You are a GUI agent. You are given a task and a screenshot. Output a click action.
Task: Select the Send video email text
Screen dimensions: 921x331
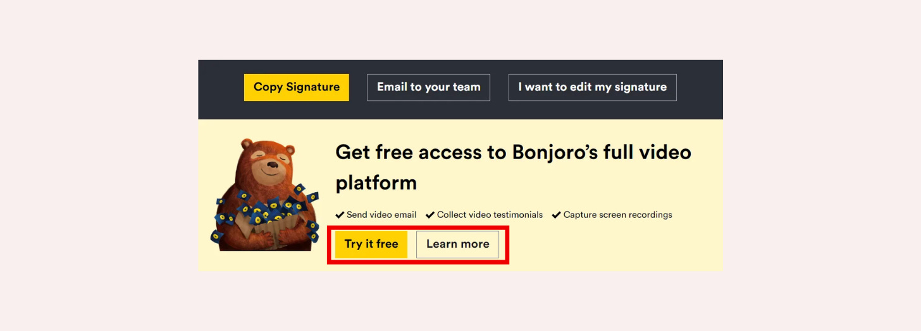coord(381,215)
